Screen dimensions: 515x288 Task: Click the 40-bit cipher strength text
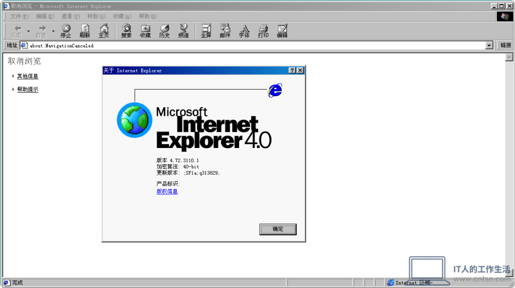[191, 167]
